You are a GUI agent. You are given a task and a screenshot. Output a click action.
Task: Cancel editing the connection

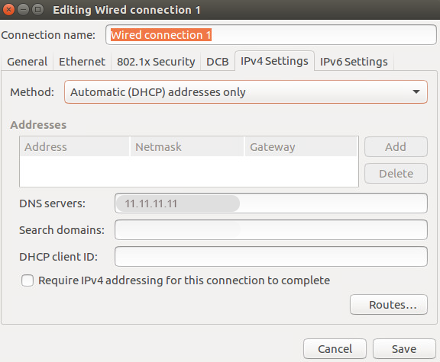tap(335, 349)
